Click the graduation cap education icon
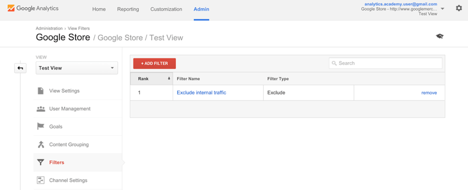The image size is (468, 190). (440, 37)
